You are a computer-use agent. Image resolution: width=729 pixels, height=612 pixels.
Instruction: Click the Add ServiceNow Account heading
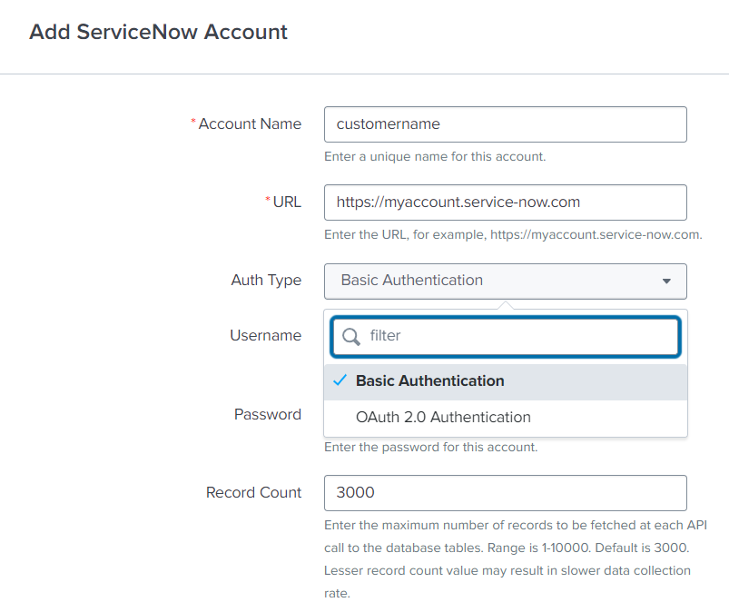coord(158,33)
